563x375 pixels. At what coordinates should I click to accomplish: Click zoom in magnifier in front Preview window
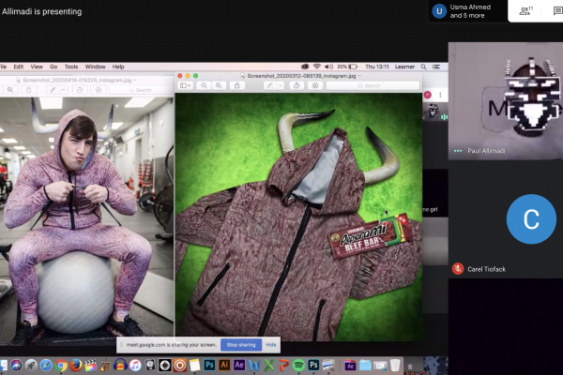[220, 85]
